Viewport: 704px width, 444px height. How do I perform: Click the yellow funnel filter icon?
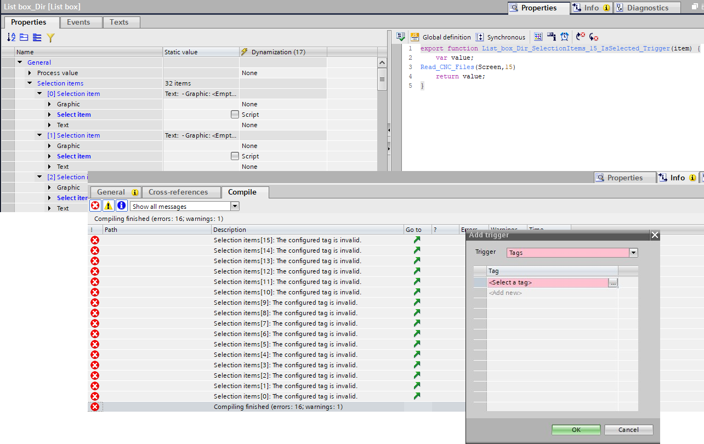50,37
